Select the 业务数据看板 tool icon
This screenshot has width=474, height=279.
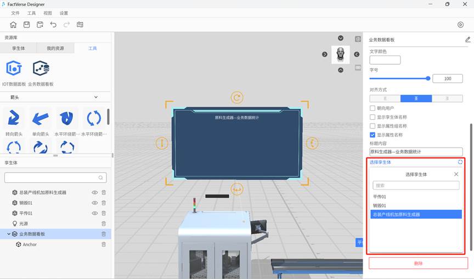pyautogui.click(x=41, y=69)
